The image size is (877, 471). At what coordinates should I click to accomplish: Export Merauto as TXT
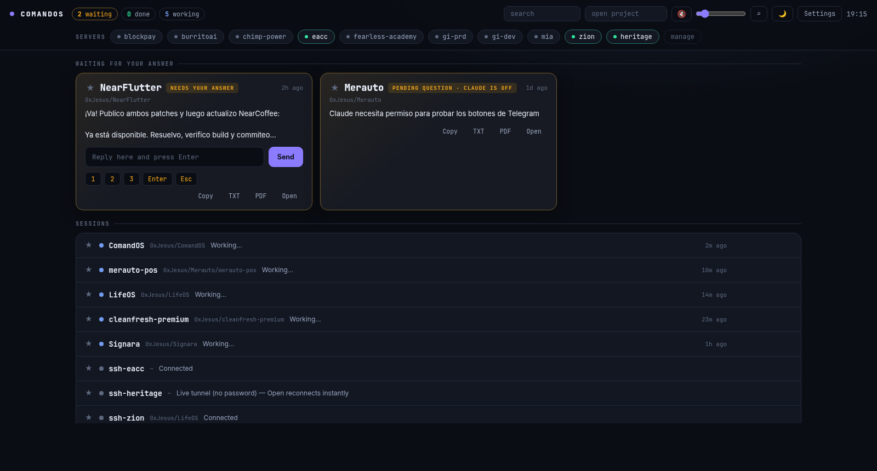pos(479,131)
